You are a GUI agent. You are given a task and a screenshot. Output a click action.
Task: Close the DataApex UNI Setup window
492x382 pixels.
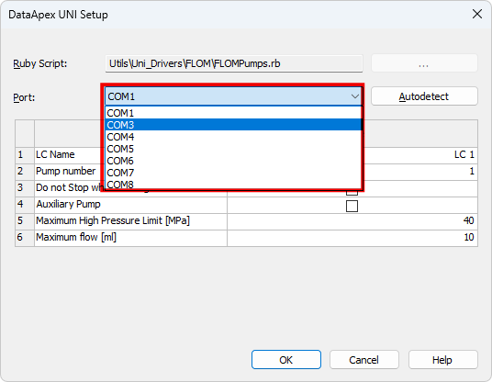477,14
